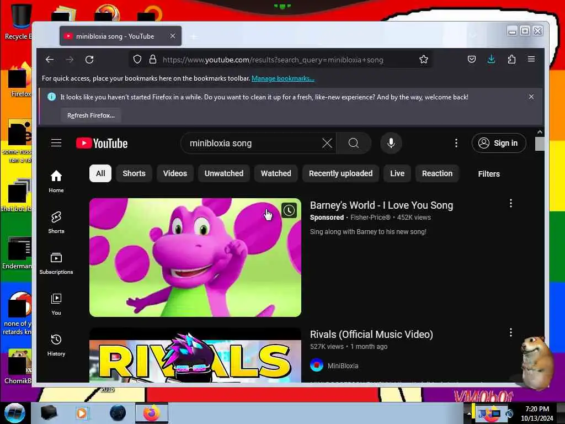Viewport: 565px width, 424px height.
Task: Clear the YouTube search query
Action: (x=327, y=143)
